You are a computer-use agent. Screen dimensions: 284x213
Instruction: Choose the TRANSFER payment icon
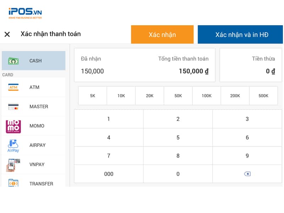pos(13,183)
